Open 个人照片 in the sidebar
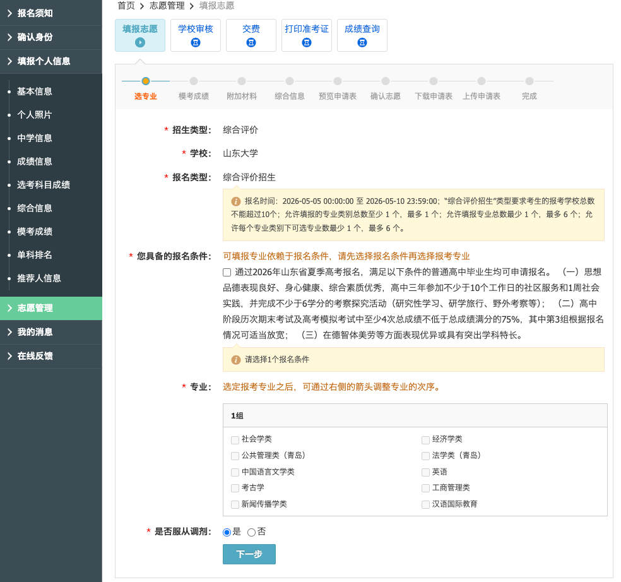The width and height of the screenshot is (621, 582). (35, 115)
